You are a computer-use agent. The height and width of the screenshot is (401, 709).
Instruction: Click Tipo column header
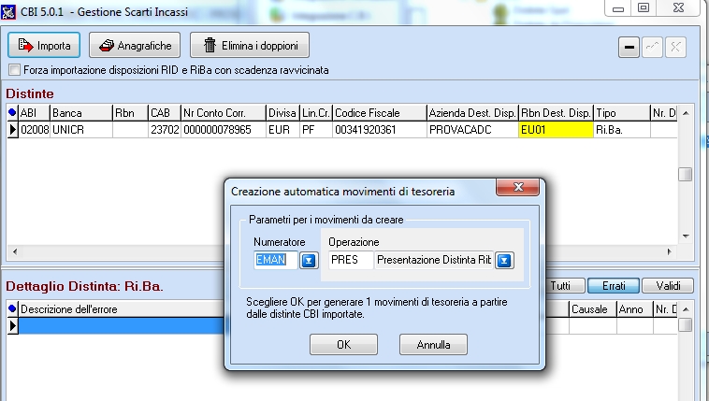click(x=621, y=112)
